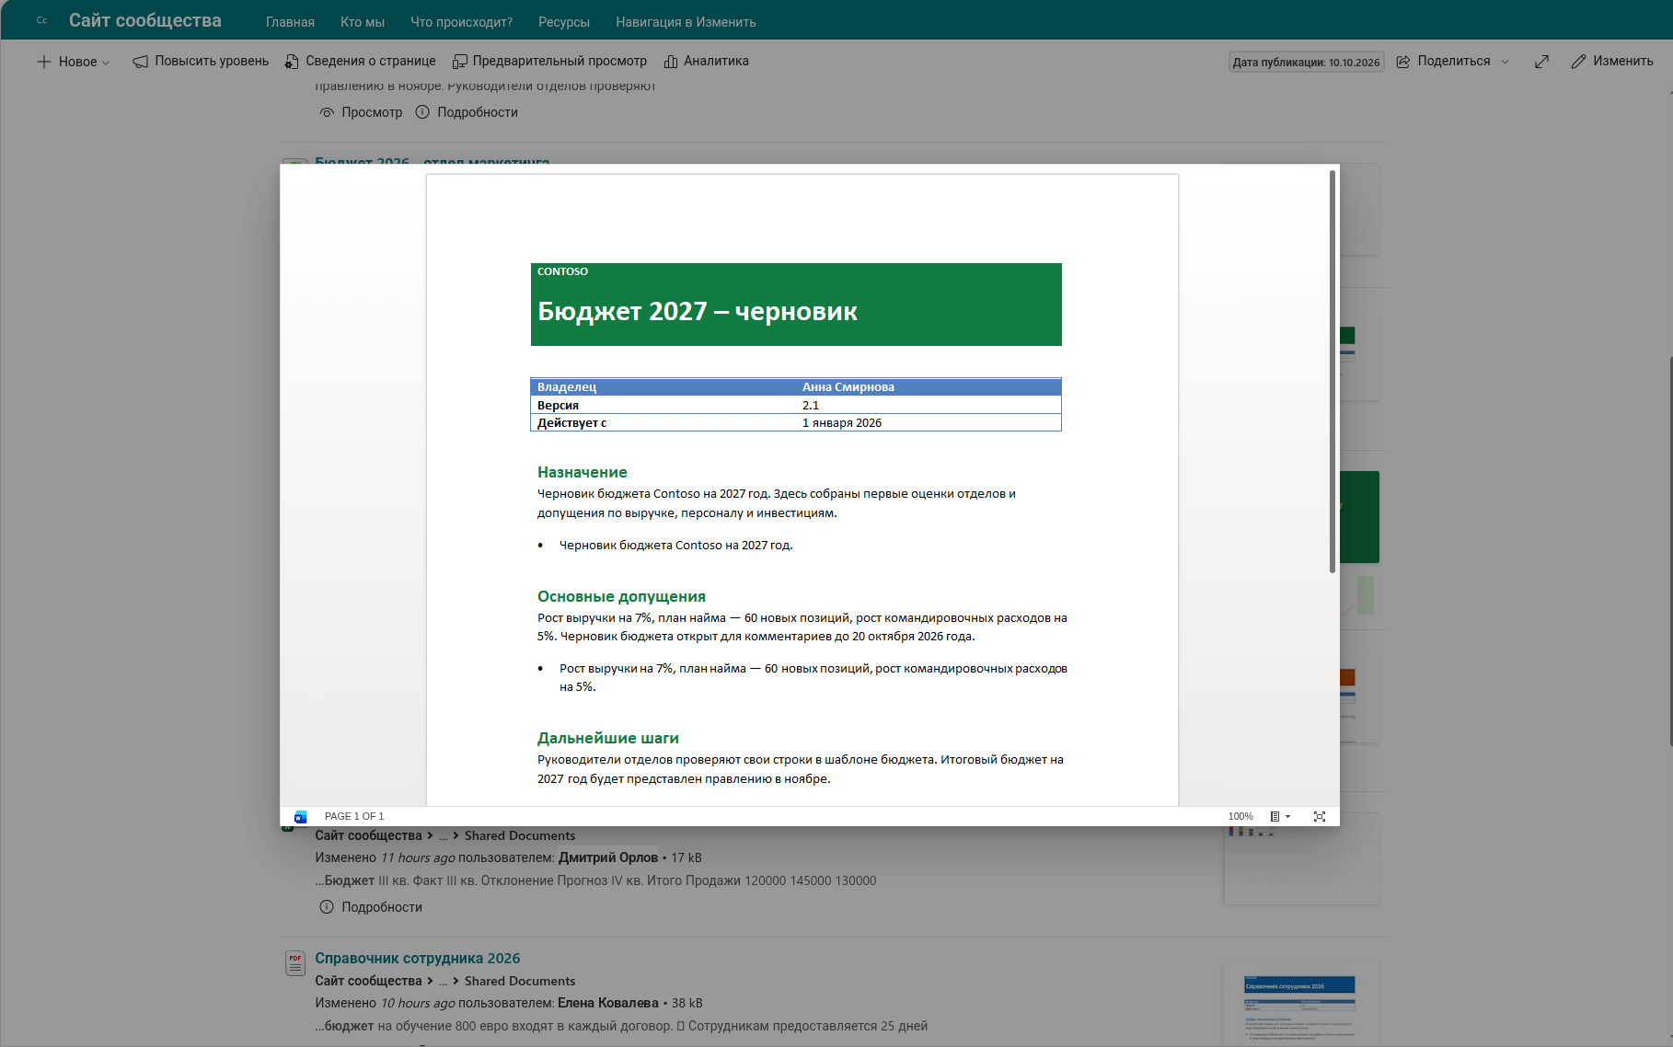The image size is (1673, 1047).
Task: Click the Сайт сообщества site title
Action: point(145,20)
